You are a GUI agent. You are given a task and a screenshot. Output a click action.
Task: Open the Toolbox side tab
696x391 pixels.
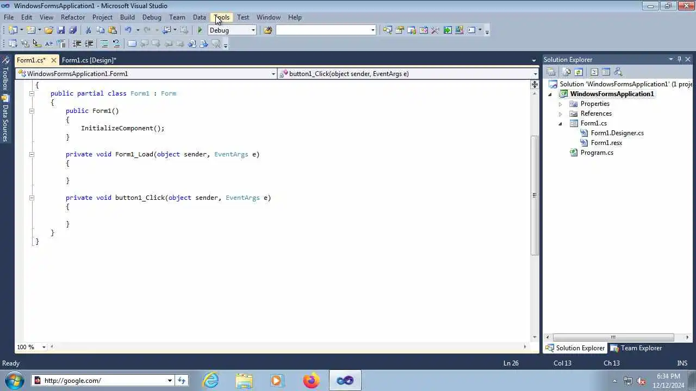[x=5, y=74]
